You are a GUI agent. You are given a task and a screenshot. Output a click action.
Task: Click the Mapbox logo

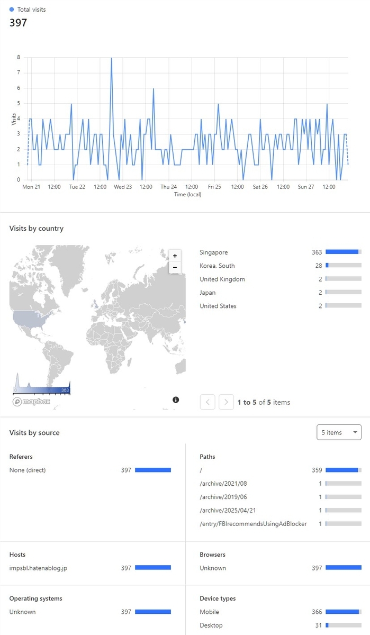click(x=31, y=402)
